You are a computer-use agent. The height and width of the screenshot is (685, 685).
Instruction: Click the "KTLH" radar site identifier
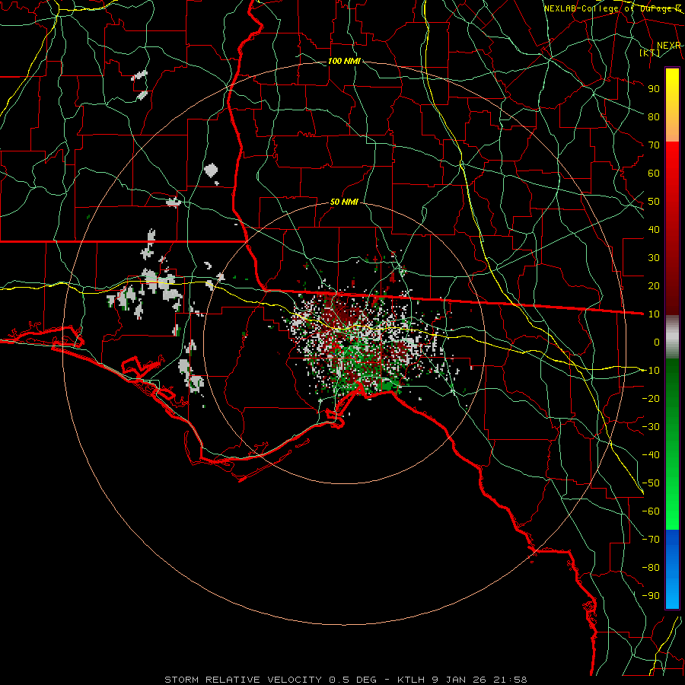point(411,680)
